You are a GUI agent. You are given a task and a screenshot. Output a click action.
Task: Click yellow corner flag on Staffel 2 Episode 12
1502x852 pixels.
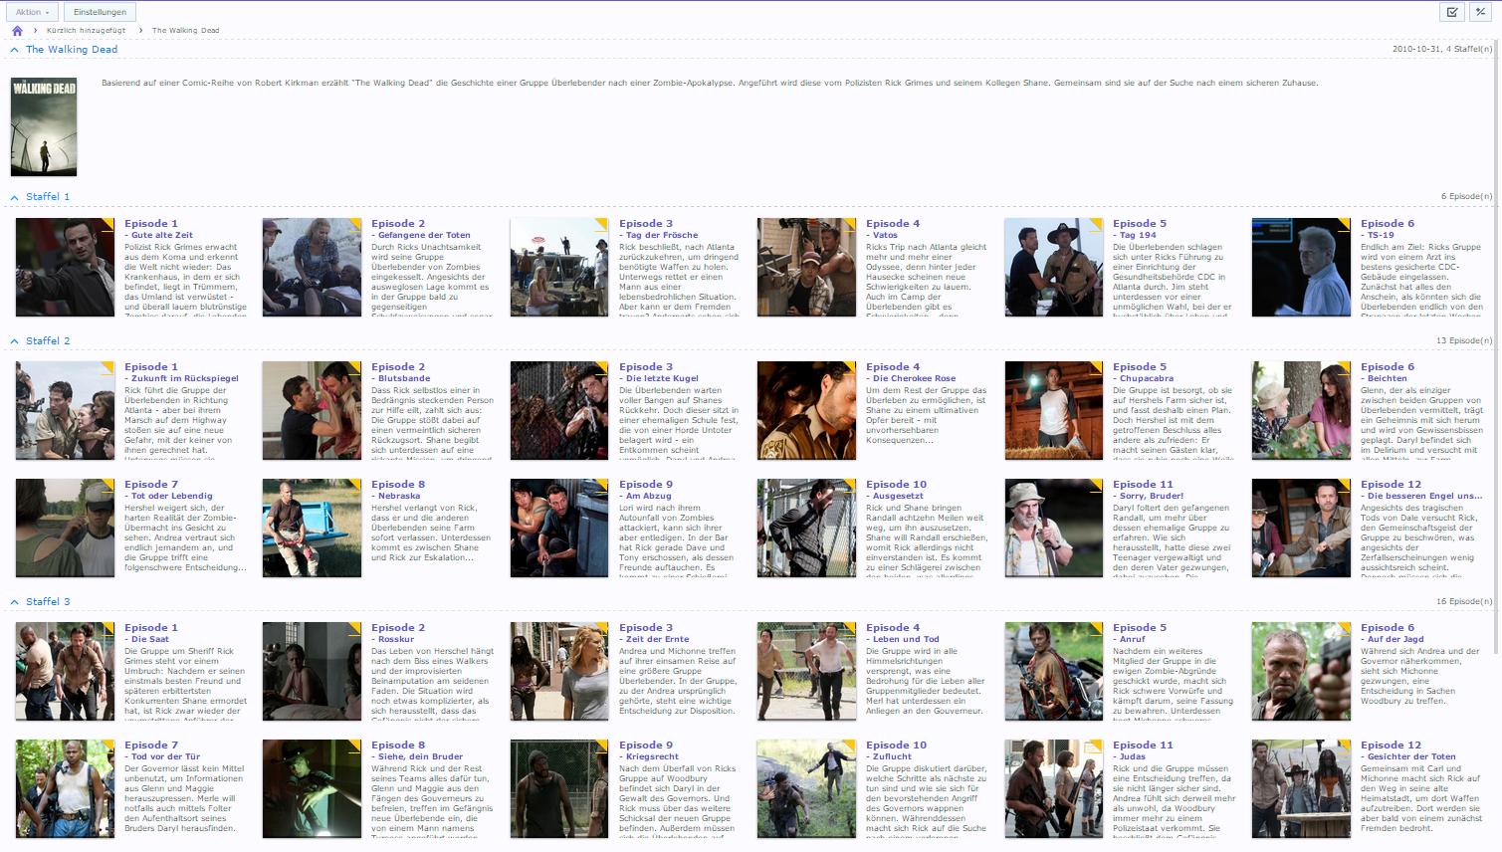[1345, 484]
